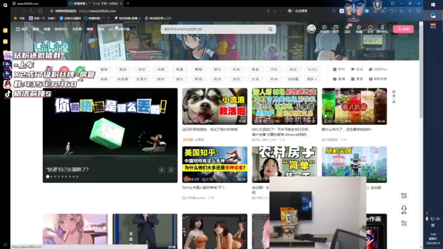443x249 pixels.
Task: Toggle night mode moon icon
Action: (401, 11)
